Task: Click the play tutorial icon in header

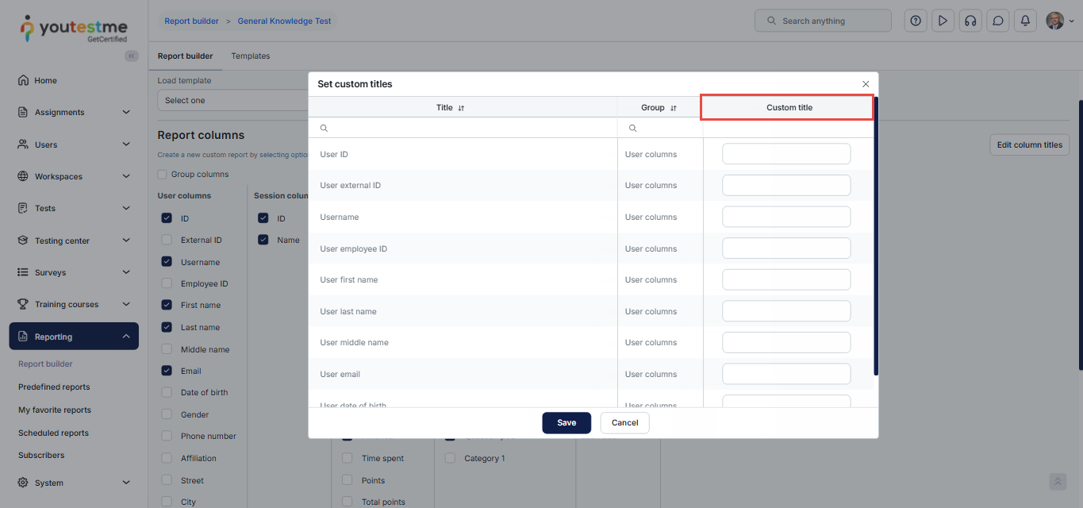Action: [943, 21]
